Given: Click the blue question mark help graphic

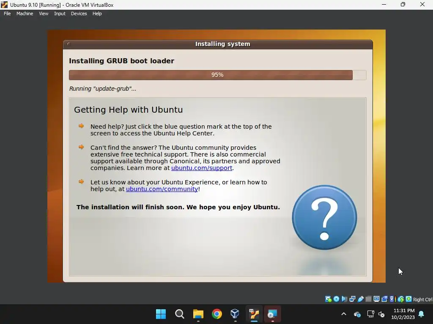Looking at the screenshot, I should pos(324,217).
